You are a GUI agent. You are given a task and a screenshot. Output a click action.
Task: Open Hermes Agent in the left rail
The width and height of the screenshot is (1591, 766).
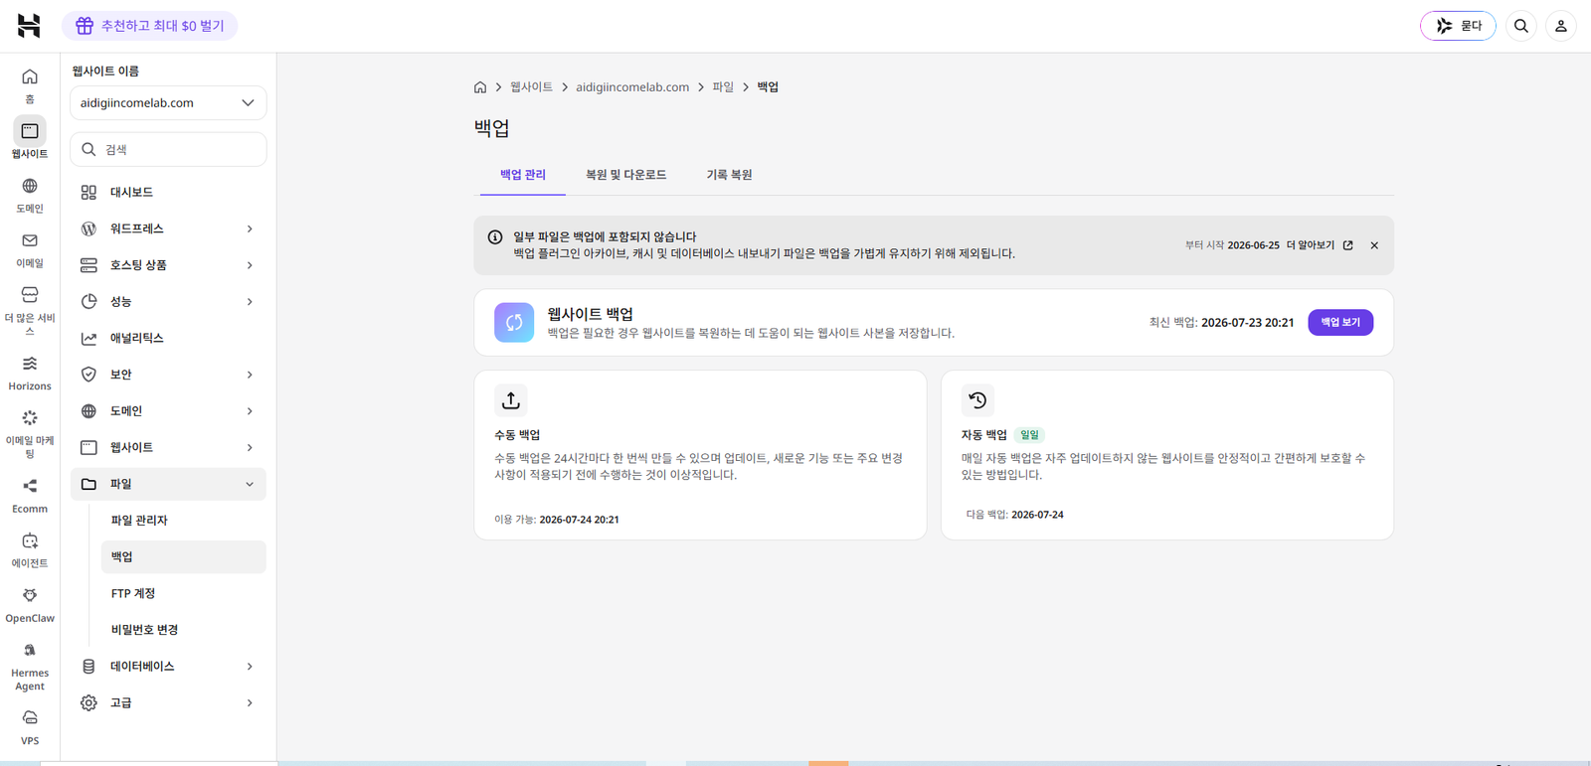(x=30, y=666)
